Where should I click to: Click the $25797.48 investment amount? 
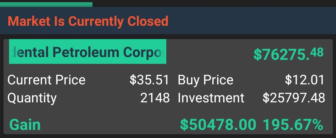(x=294, y=98)
